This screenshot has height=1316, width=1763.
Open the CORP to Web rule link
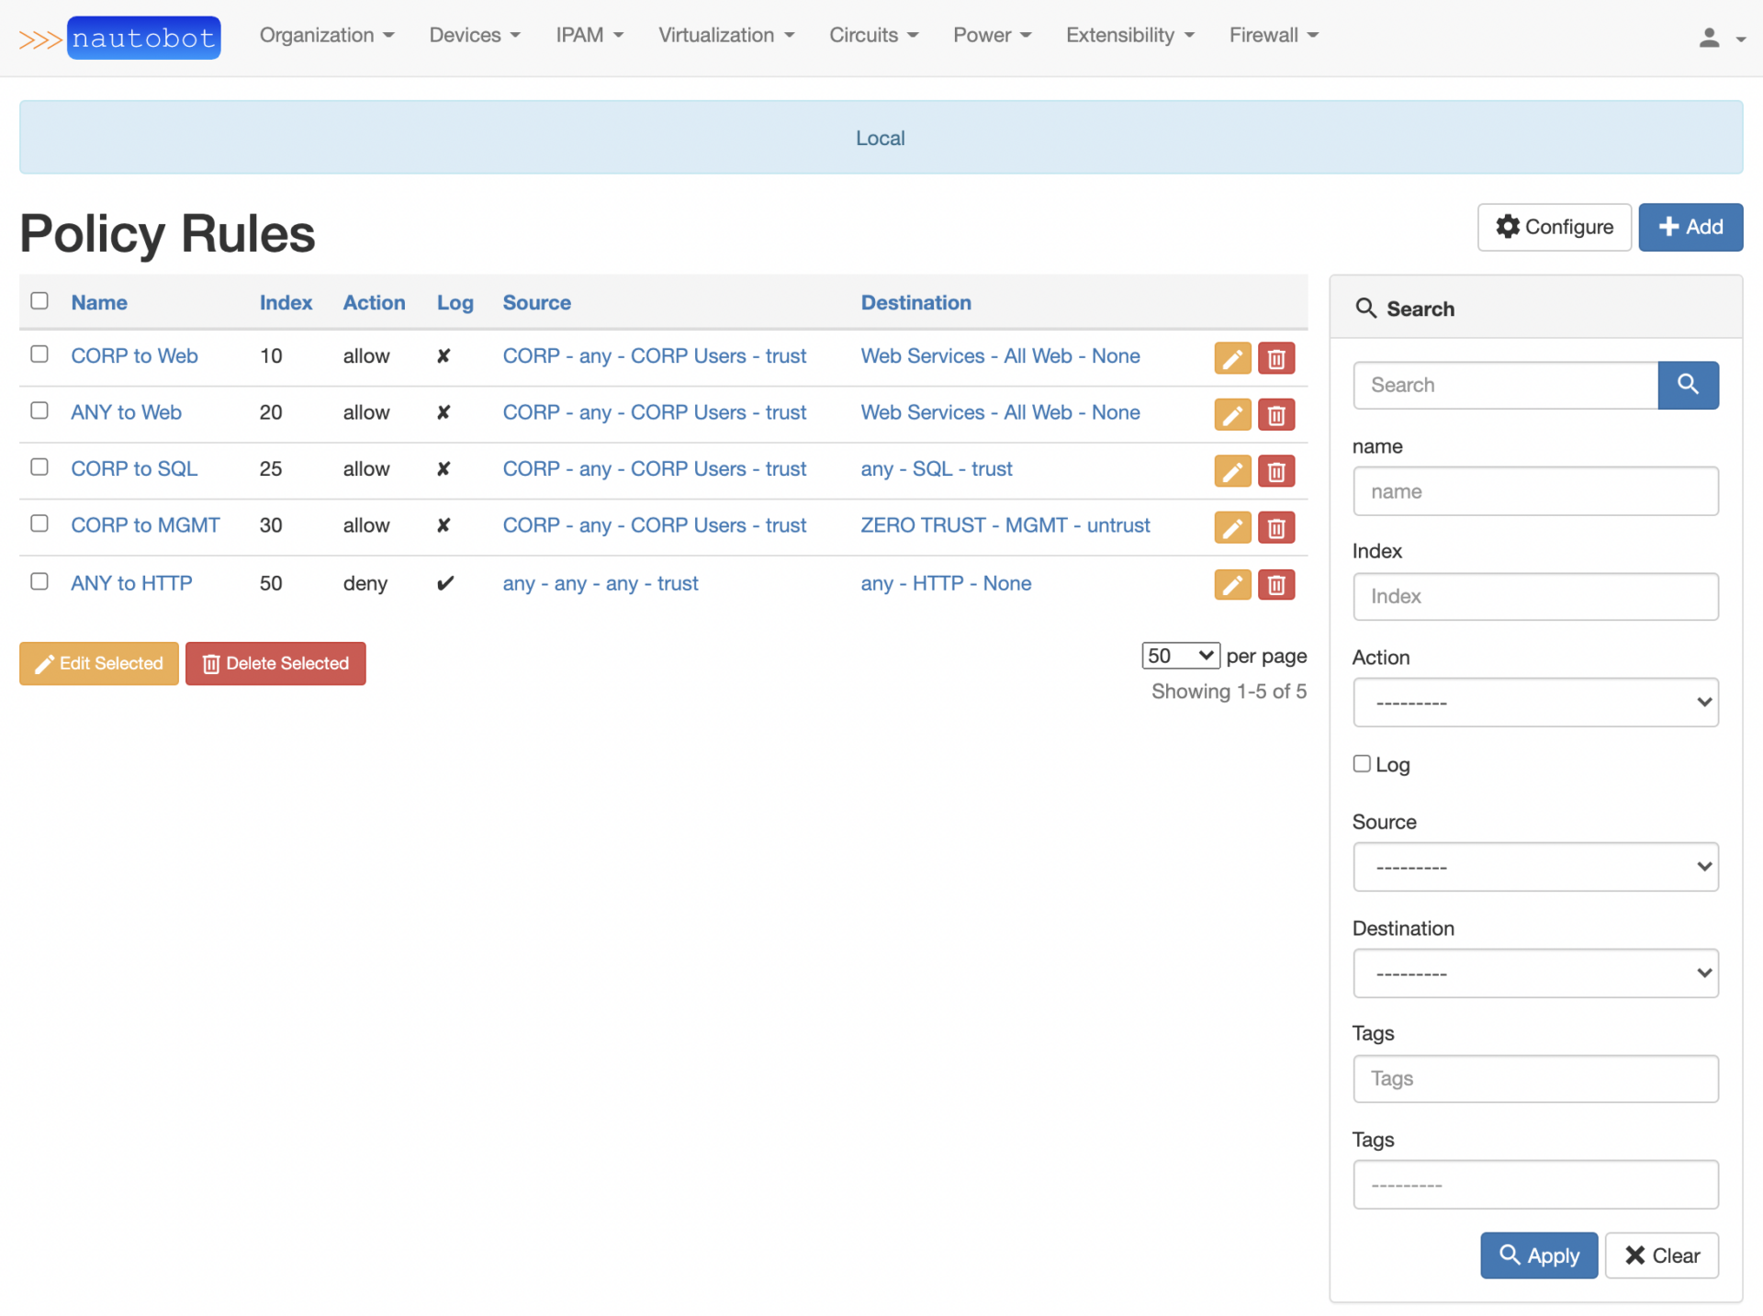(x=134, y=356)
